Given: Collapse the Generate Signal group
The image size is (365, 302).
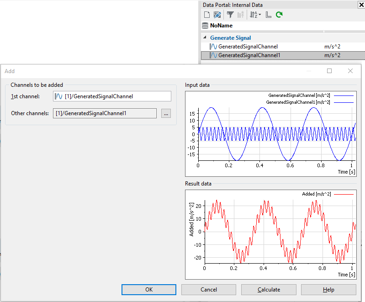Looking at the screenshot, I should (204, 38).
